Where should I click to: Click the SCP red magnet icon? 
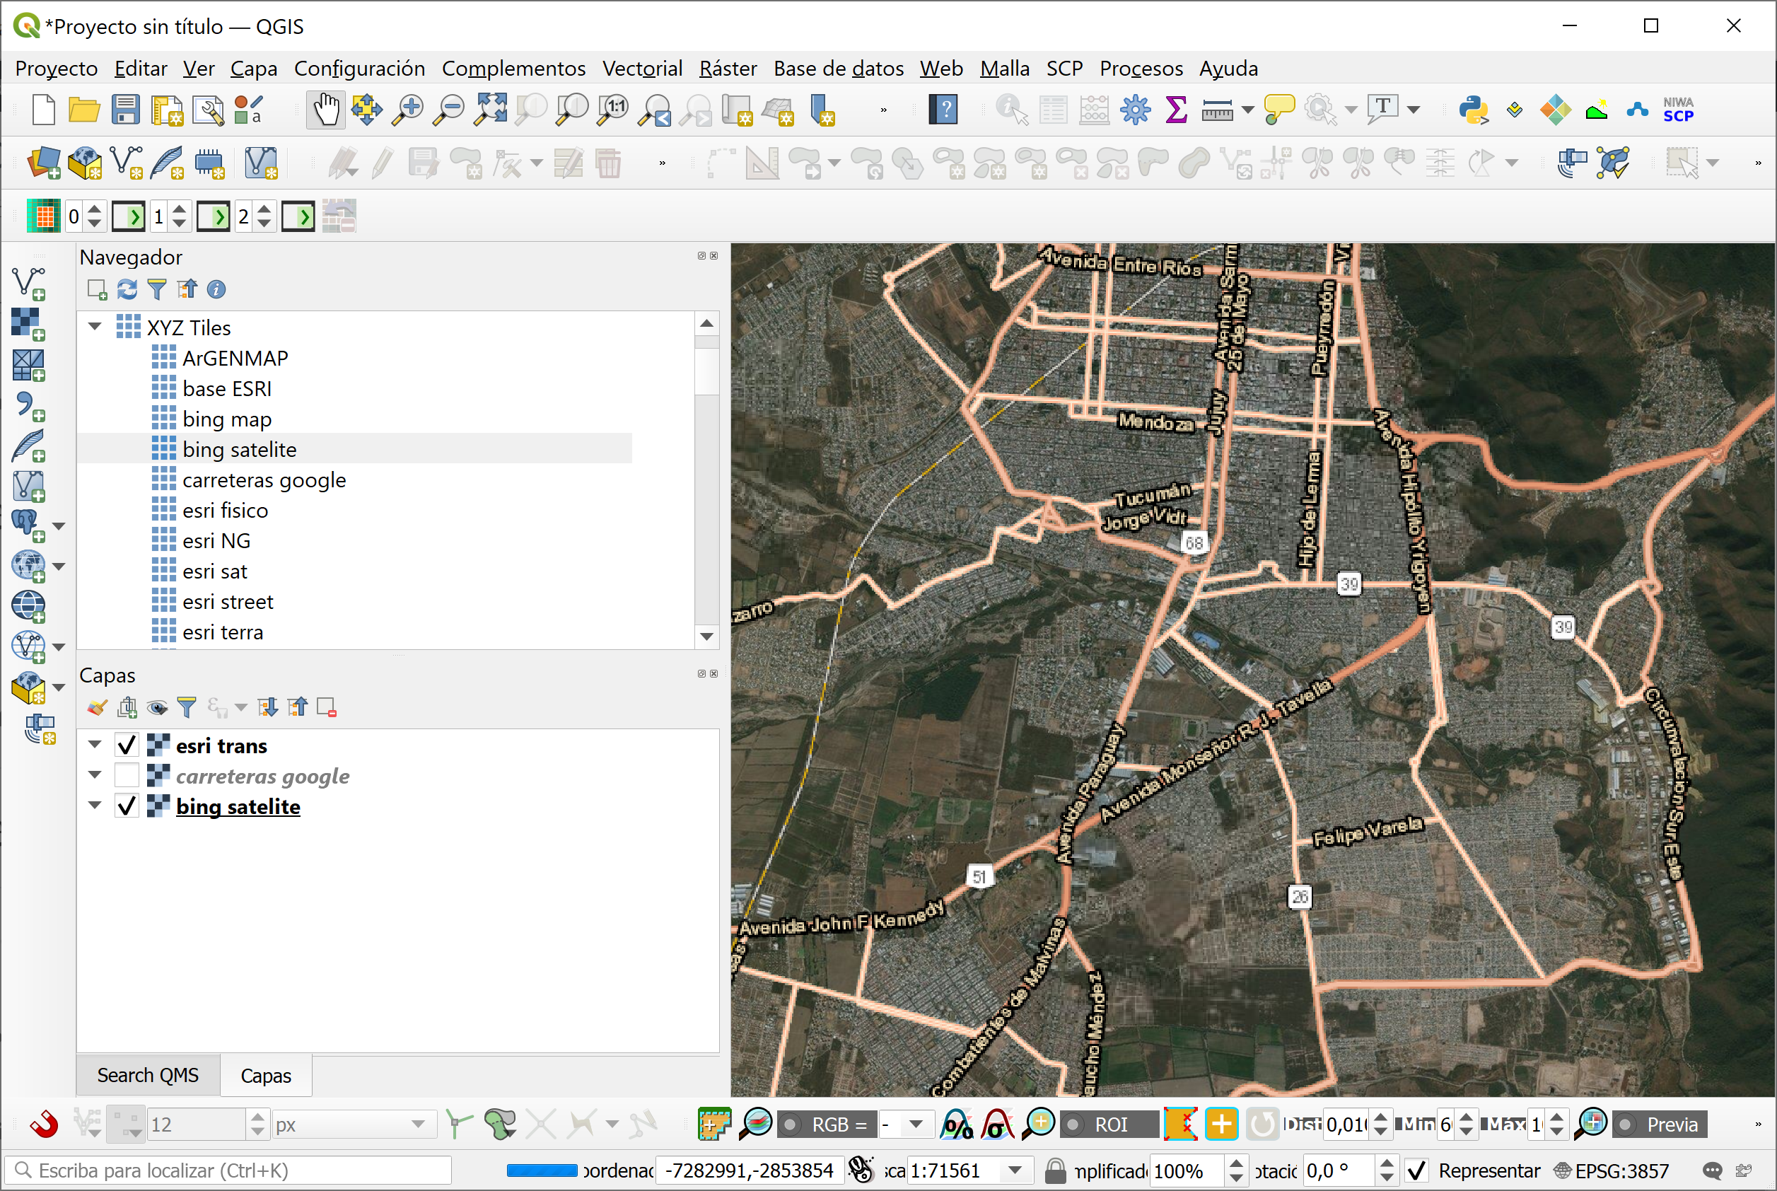[43, 1124]
